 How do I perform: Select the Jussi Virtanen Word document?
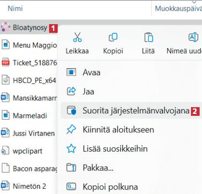coord(29,133)
